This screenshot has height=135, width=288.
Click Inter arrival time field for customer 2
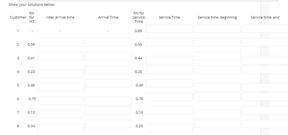point(60,42)
